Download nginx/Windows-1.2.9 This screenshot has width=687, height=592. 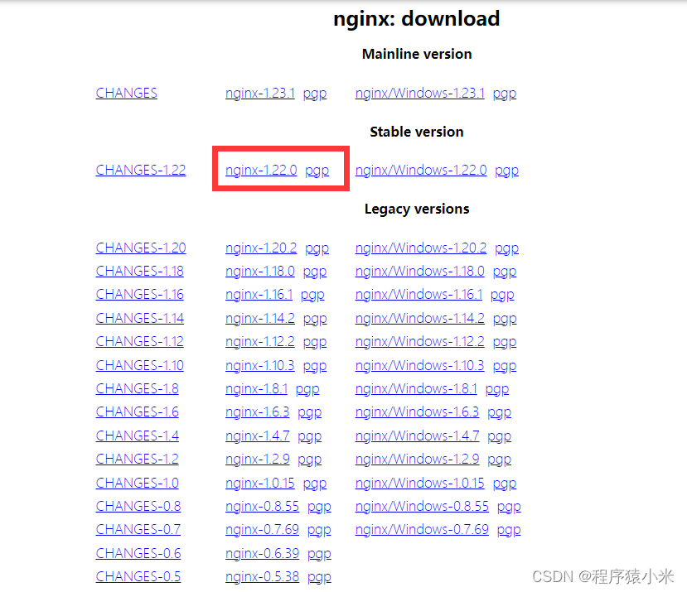[417, 460]
